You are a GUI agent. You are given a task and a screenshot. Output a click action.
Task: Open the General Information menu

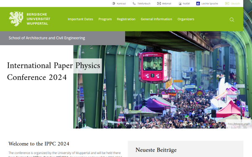click(156, 19)
